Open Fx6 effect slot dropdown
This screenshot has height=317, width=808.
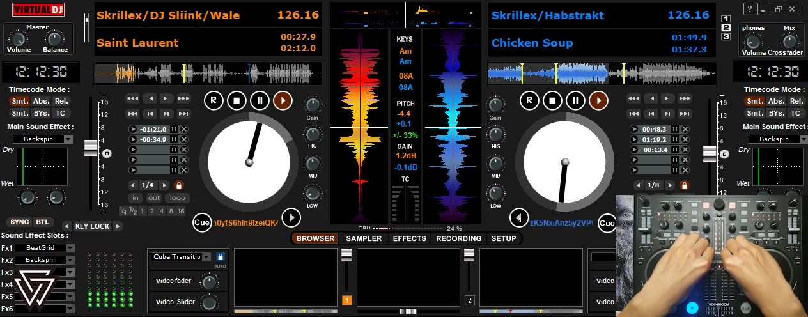click(70, 309)
